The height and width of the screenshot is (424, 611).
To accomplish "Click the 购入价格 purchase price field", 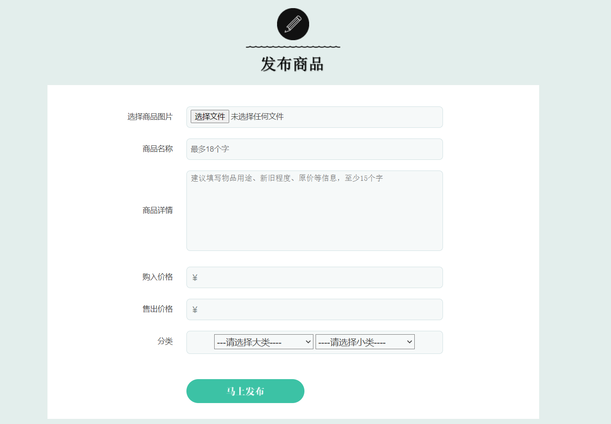I will pyautogui.click(x=314, y=277).
